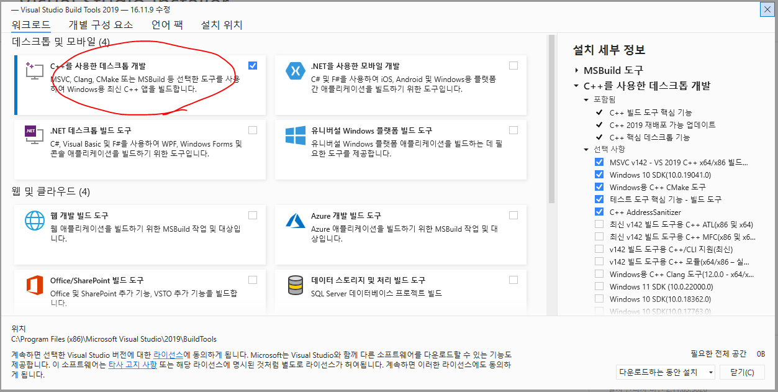Expand the MSBuild 도구 section

577,70
